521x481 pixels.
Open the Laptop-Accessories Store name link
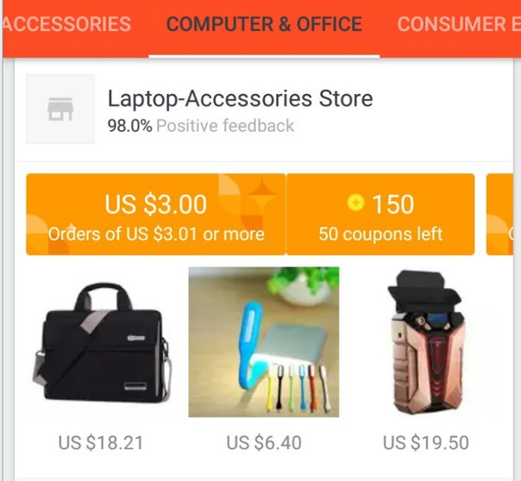pos(241,98)
